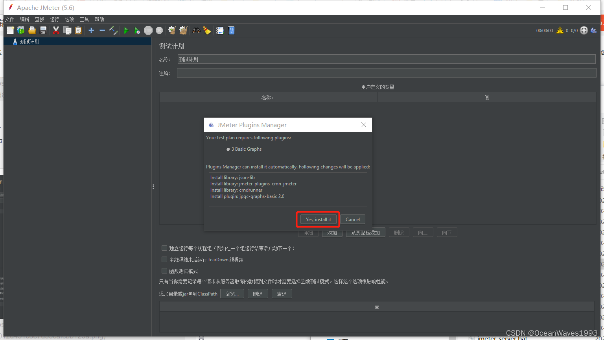Image resolution: width=604 pixels, height=340 pixels.
Task: Reset search with yellow broom icon
Action: [x=207, y=30]
